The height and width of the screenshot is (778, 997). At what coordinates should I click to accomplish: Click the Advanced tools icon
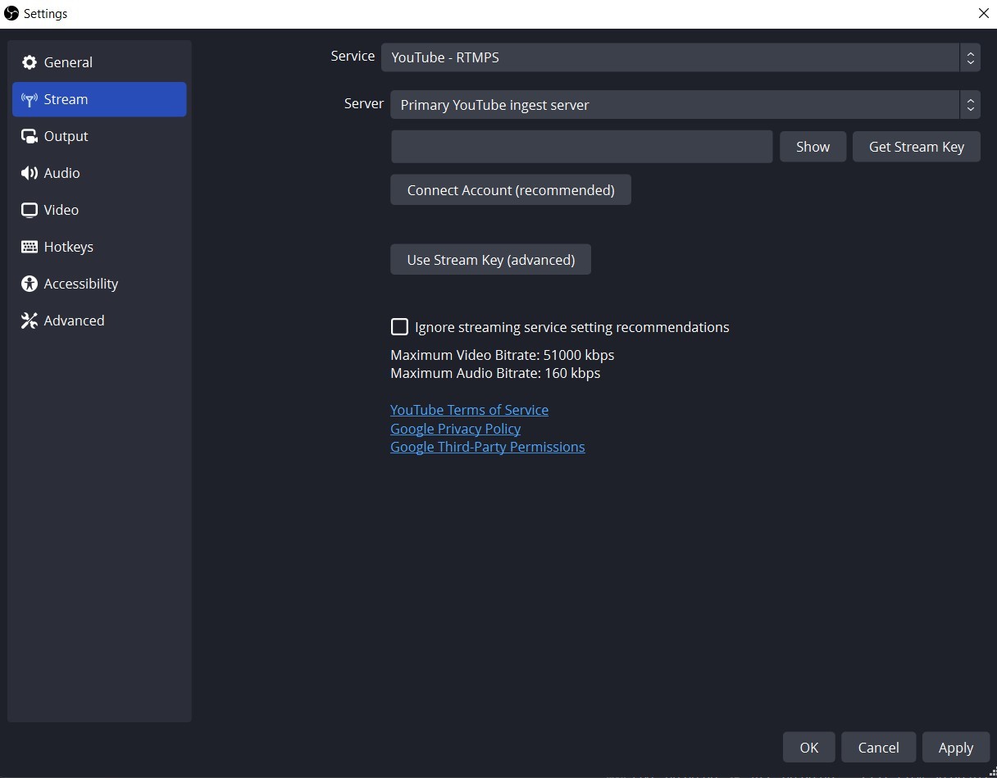tap(30, 321)
